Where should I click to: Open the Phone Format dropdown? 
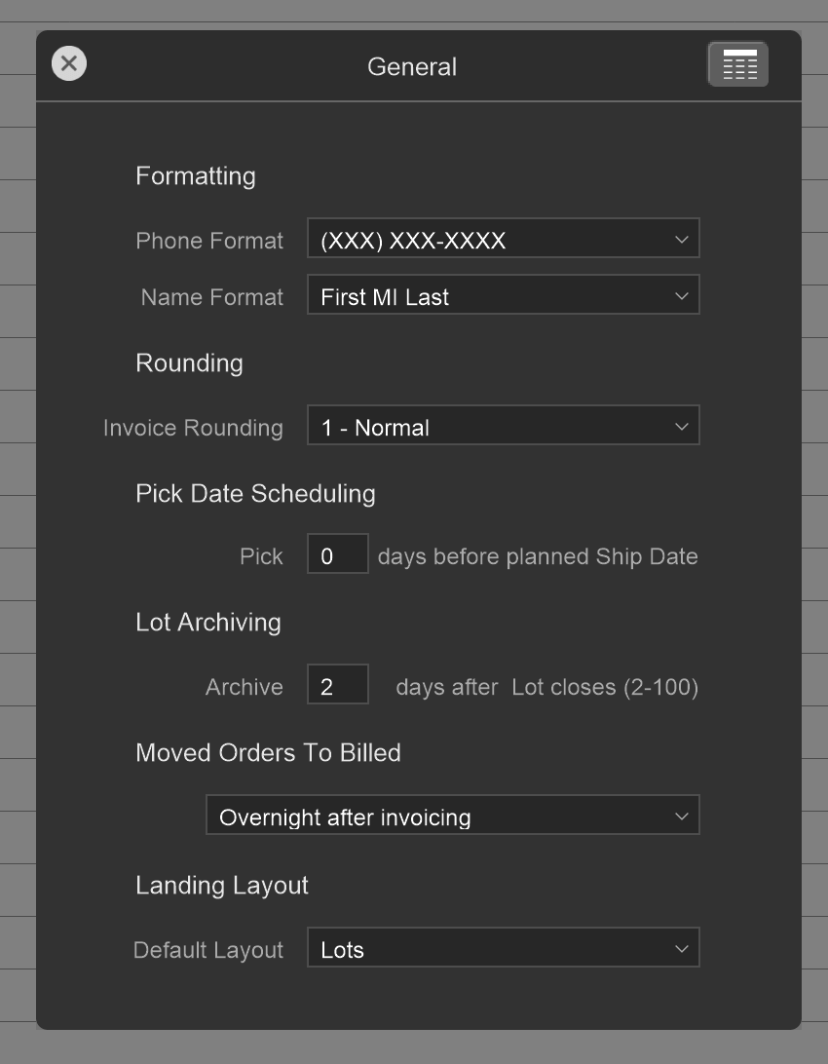click(503, 239)
